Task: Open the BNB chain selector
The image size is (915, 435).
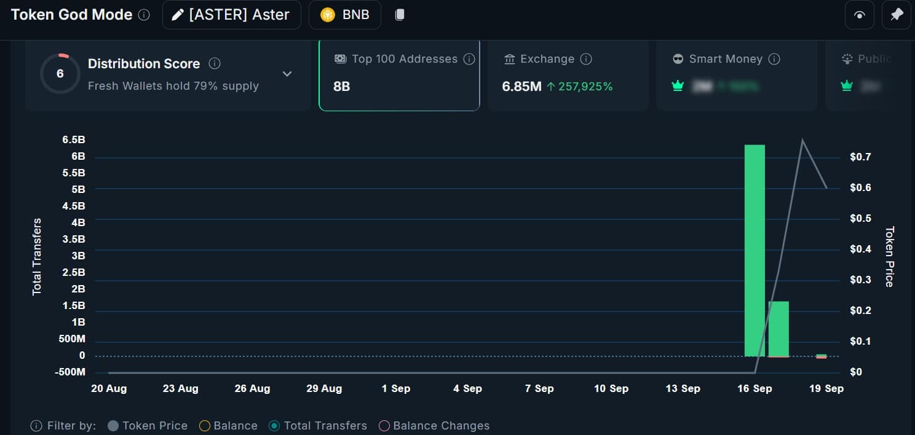Action: pos(345,14)
